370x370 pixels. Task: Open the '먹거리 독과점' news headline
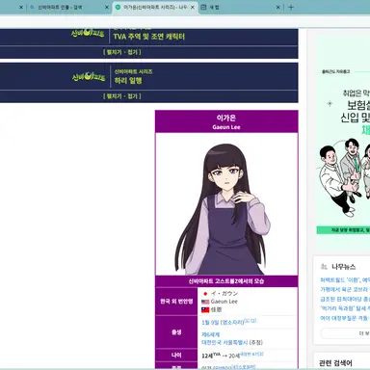pos(345,308)
